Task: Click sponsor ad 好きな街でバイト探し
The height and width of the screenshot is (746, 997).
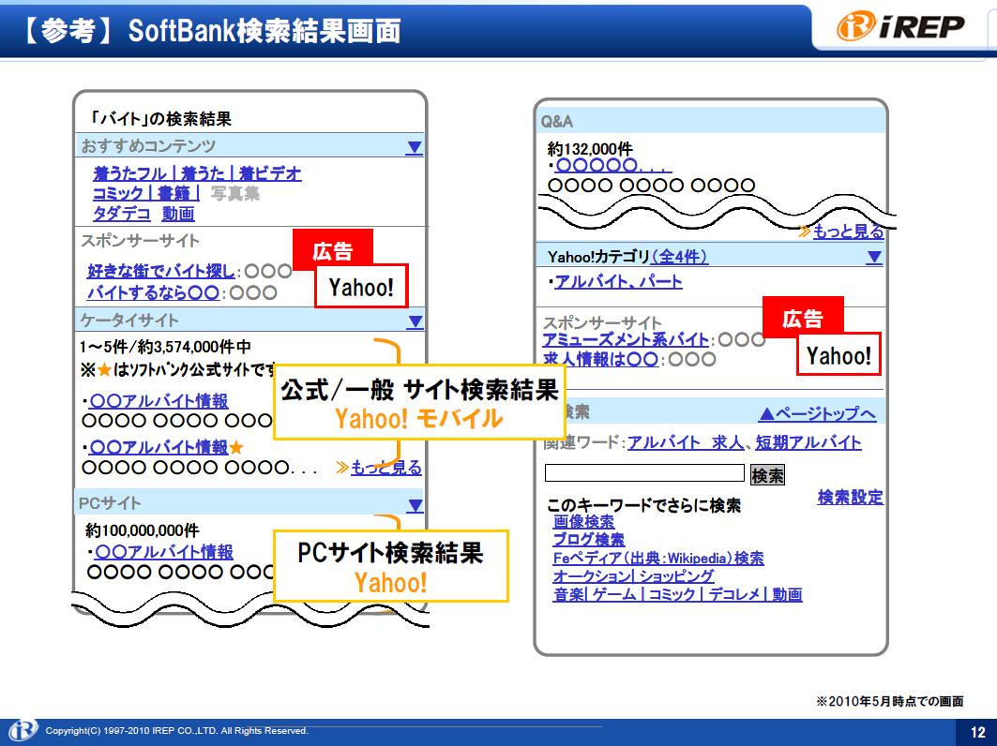Action: point(161,272)
